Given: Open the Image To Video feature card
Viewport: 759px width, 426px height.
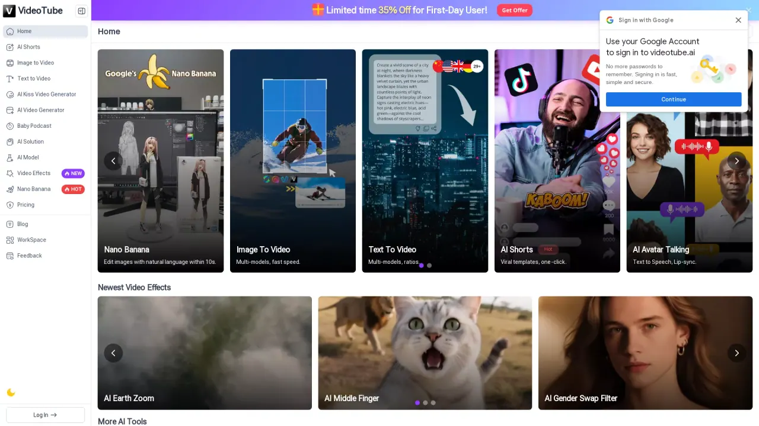Looking at the screenshot, I should tap(293, 161).
